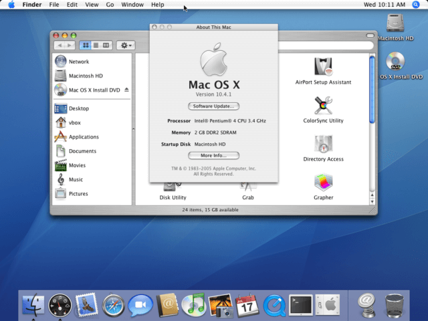
Task: Click Finder window resize grip corner
Action: tap(372, 210)
